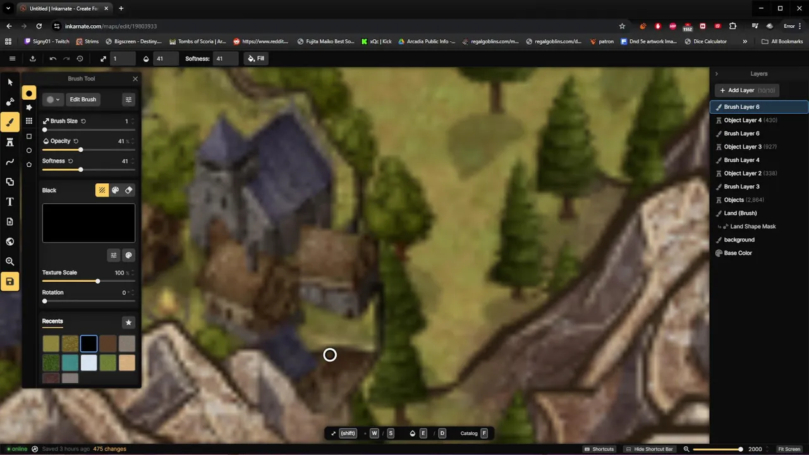Select the square shape mode
The height and width of the screenshot is (455, 809).
pos(29,136)
